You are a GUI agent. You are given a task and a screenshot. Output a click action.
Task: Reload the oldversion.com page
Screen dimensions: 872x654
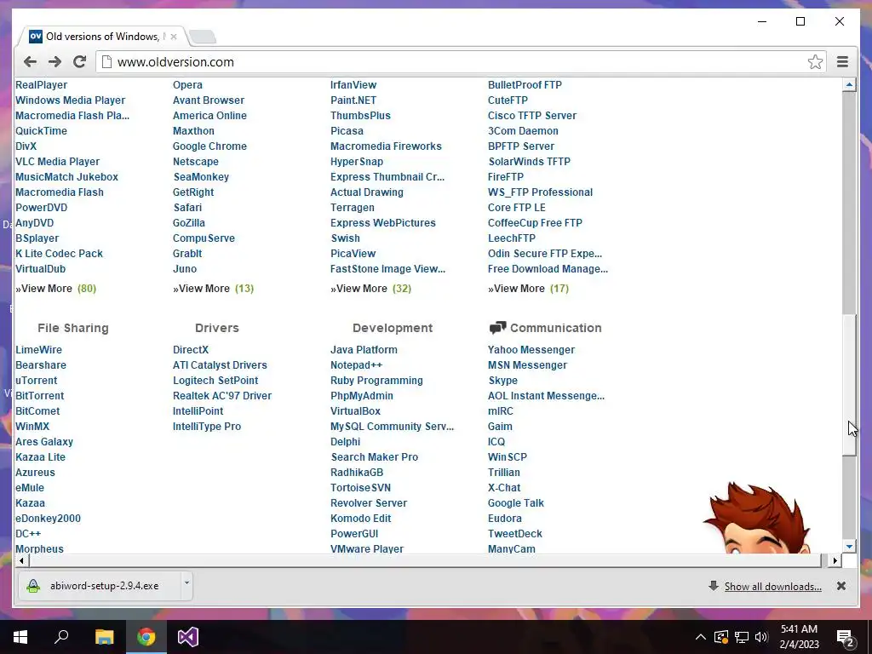click(x=79, y=61)
